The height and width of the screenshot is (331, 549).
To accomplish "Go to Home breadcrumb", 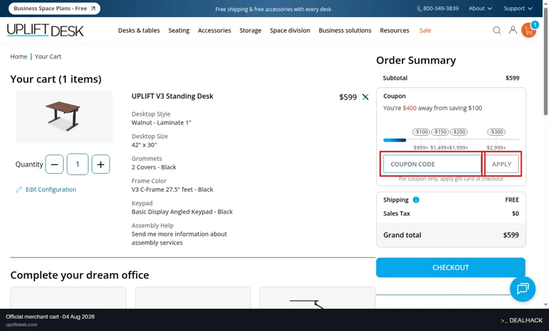I will (19, 56).
